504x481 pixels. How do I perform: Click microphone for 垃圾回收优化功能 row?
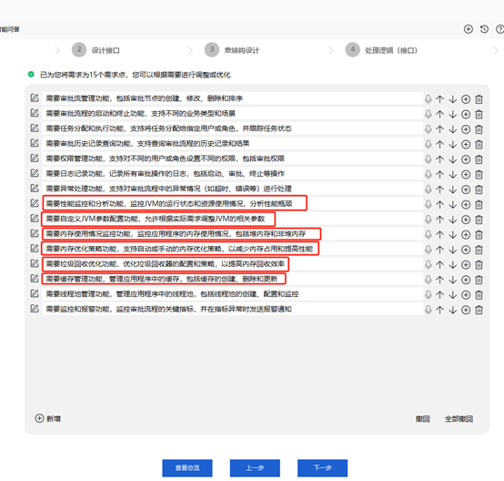pos(428,265)
